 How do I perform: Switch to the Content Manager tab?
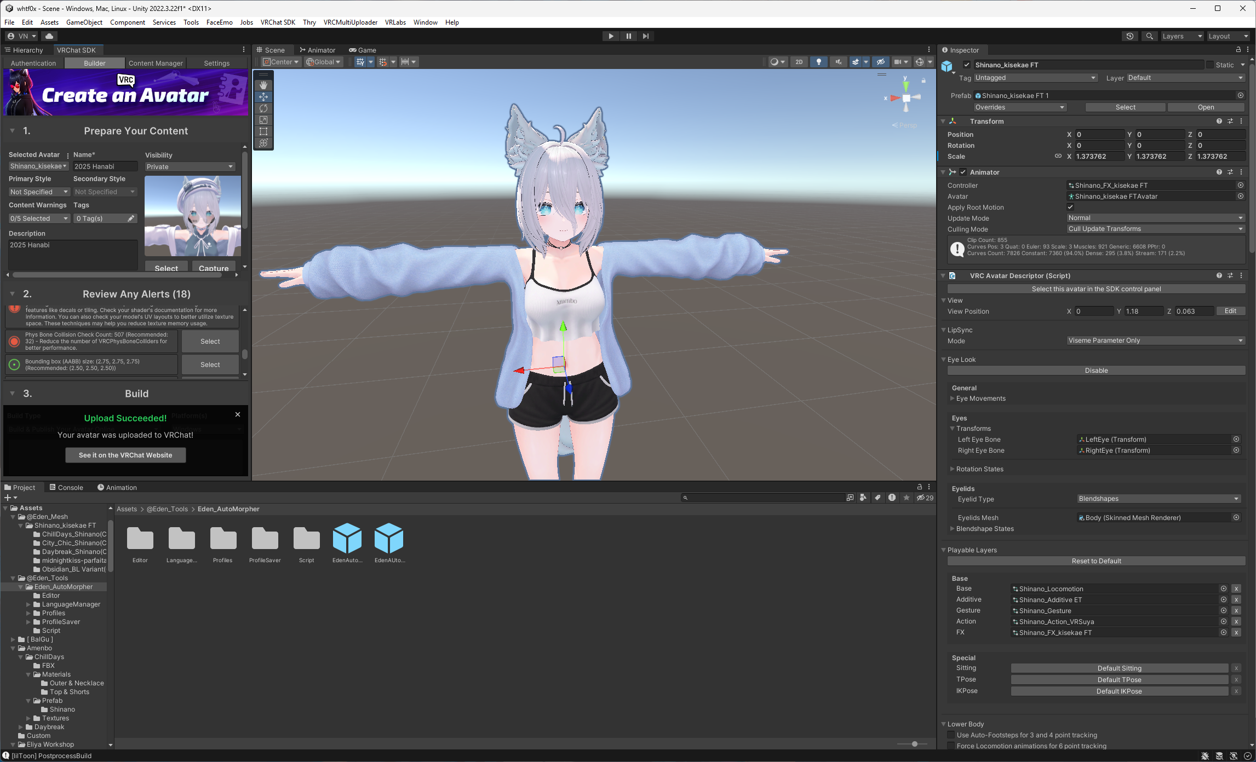click(156, 63)
